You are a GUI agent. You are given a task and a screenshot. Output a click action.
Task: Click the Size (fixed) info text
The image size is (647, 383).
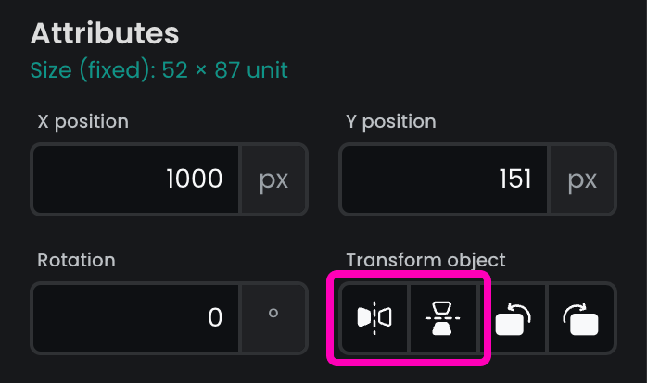click(x=159, y=69)
